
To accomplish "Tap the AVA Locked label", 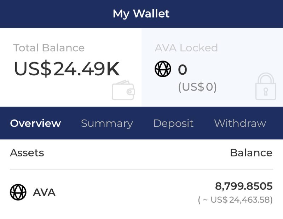I will [186, 48].
